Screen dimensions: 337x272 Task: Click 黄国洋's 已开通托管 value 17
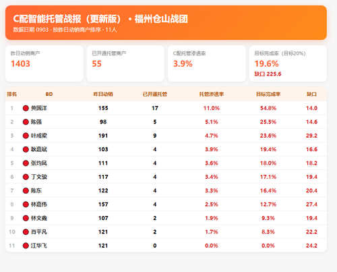pyautogui.click(x=155, y=108)
